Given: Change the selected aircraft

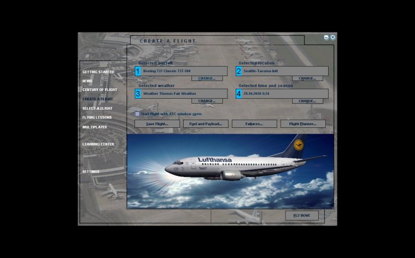Looking at the screenshot, I should point(207,78).
